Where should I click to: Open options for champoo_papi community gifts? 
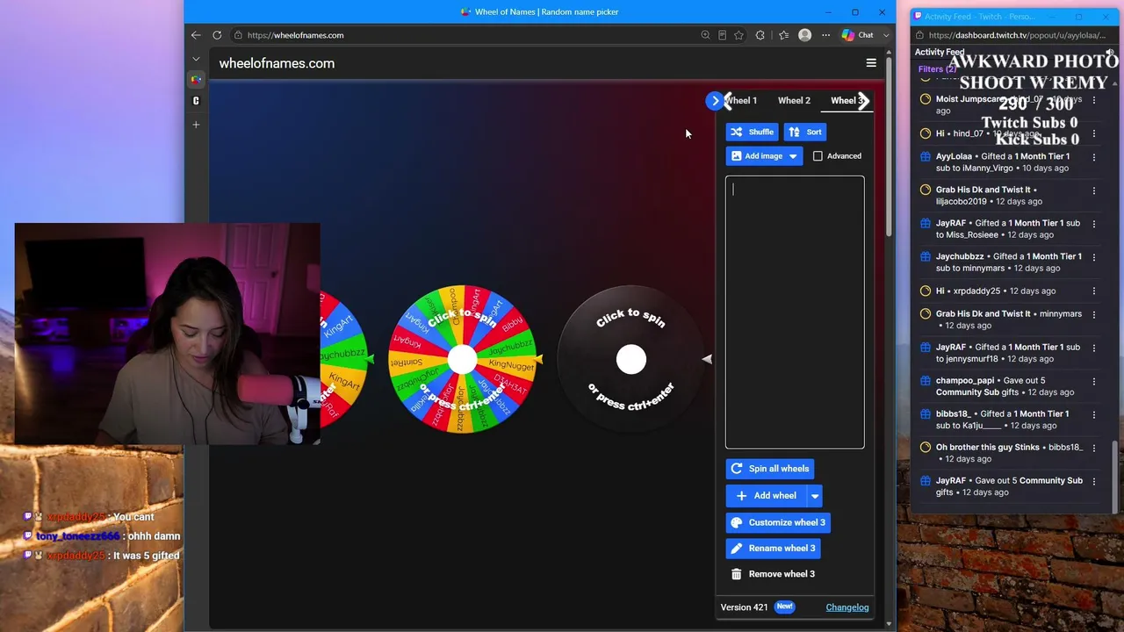[1094, 381]
